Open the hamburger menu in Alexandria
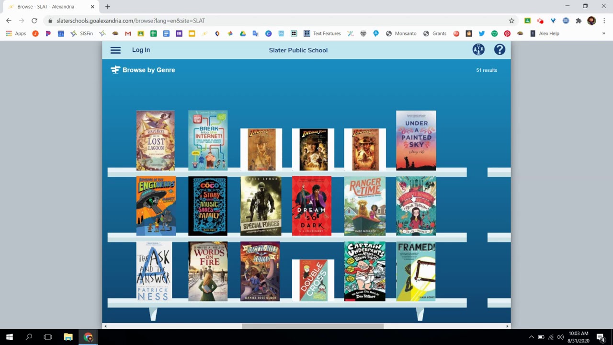This screenshot has width=613, height=345. tap(115, 50)
